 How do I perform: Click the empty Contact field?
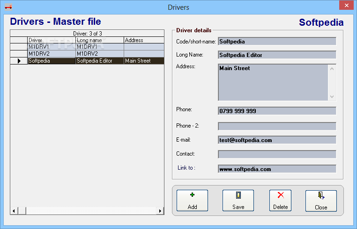point(277,154)
